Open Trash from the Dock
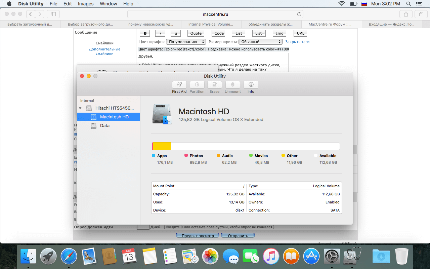 click(x=402, y=257)
